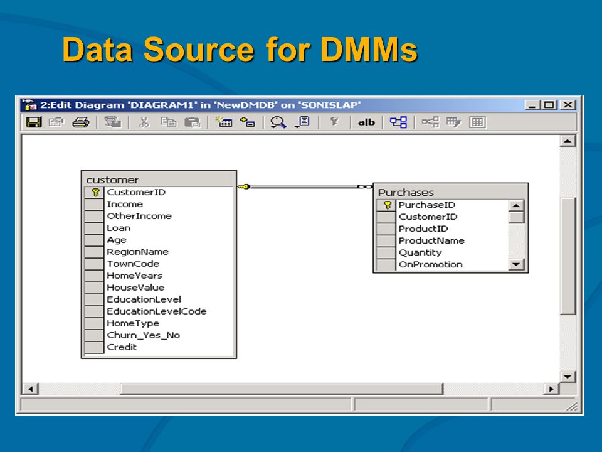Select the Loan column name
This screenshot has width=602, height=452.
click(x=119, y=228)
